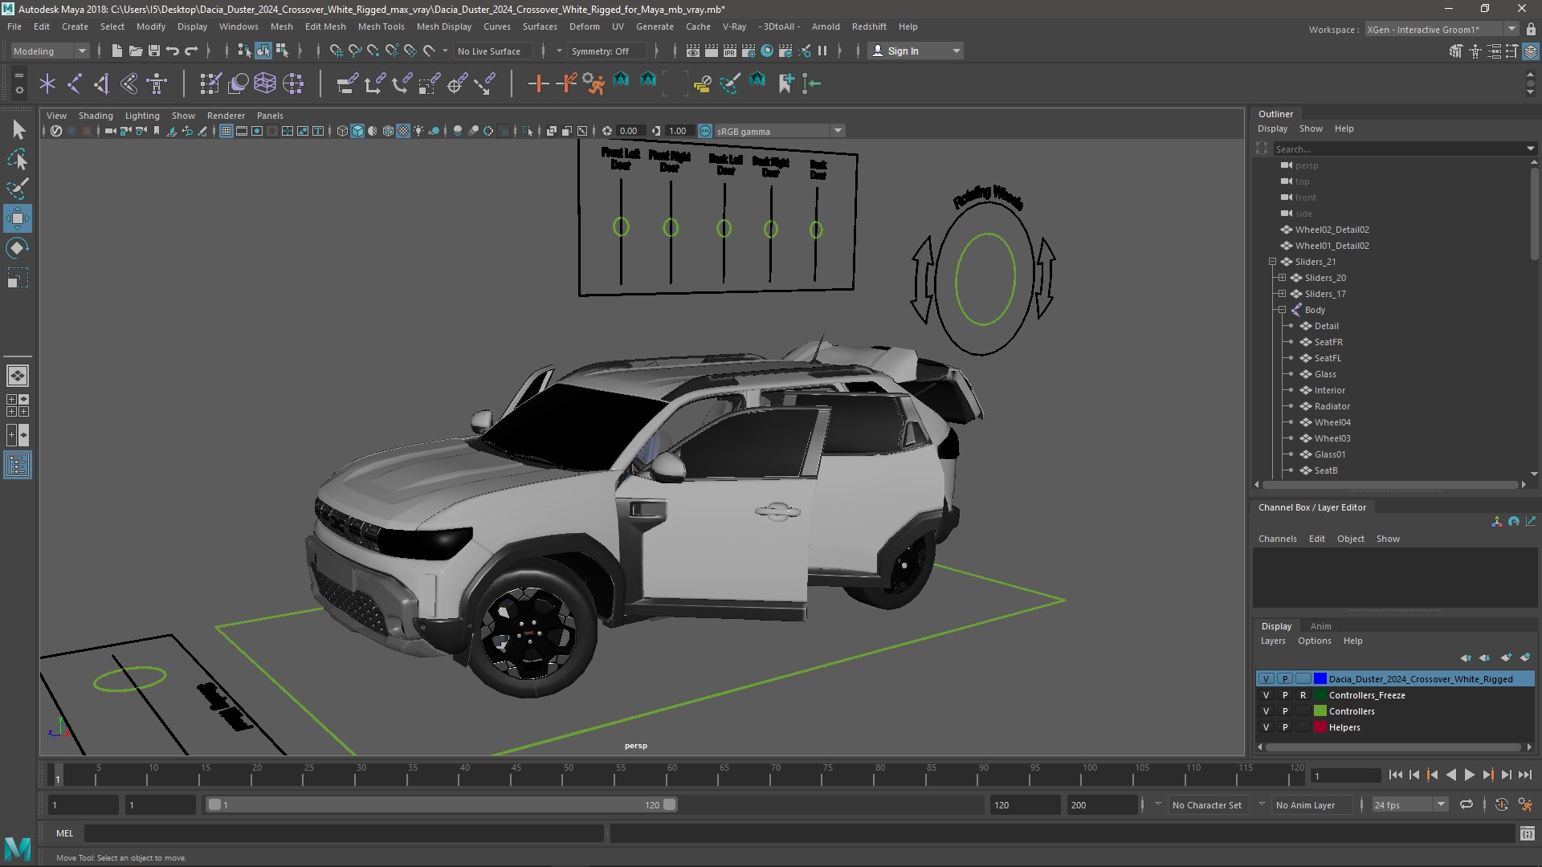Open the No Character Set dropdown
The image size is (1542, 867).
click(x=1207, y=804)
